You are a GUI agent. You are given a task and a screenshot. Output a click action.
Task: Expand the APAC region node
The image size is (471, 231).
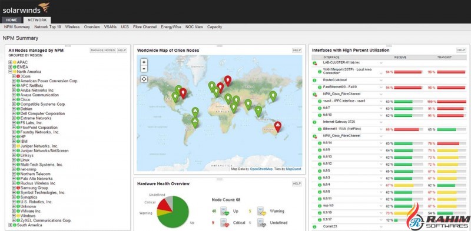pyautogui.click(x=10, y=62)
